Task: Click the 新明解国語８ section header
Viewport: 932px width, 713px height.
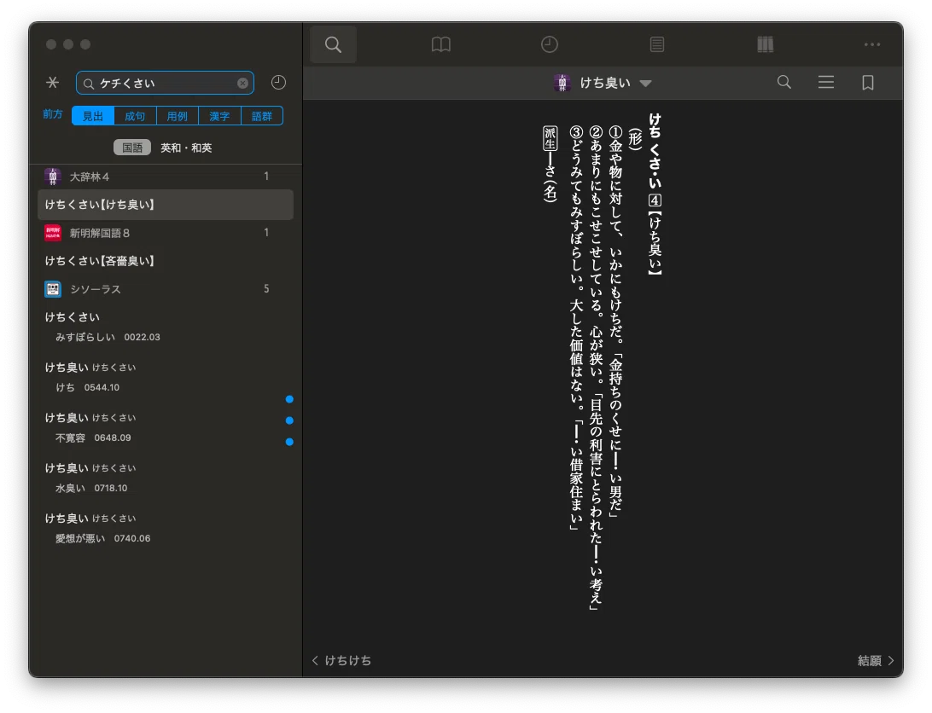Action: [165, 233]
